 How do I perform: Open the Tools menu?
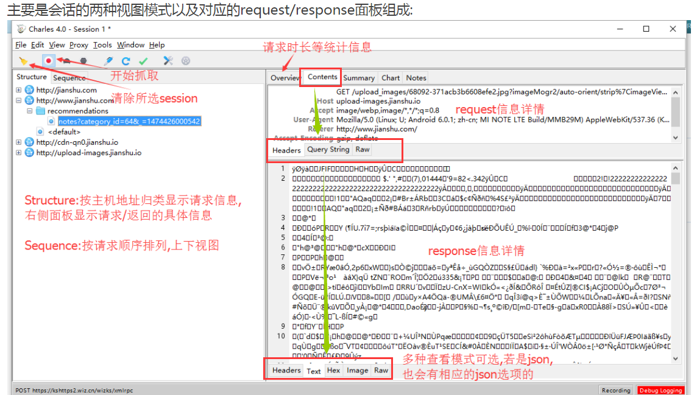[x=102, y=44]
